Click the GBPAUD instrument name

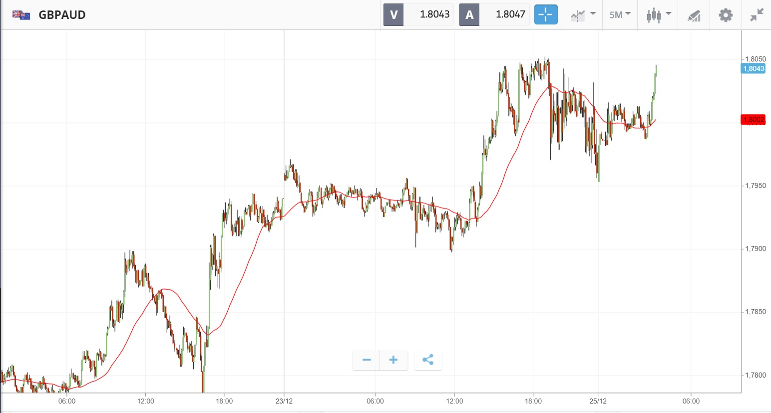pyautogui.click(x=62, y=15)
